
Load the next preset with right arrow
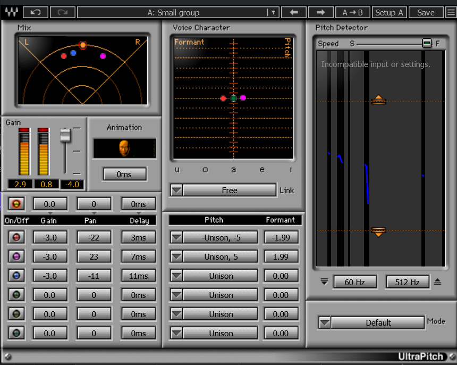[x=320, y=13]
